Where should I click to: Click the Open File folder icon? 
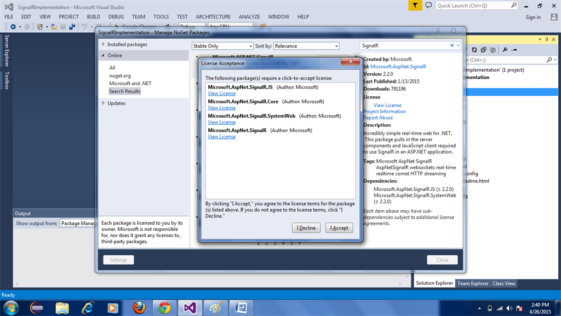point(54,27)
